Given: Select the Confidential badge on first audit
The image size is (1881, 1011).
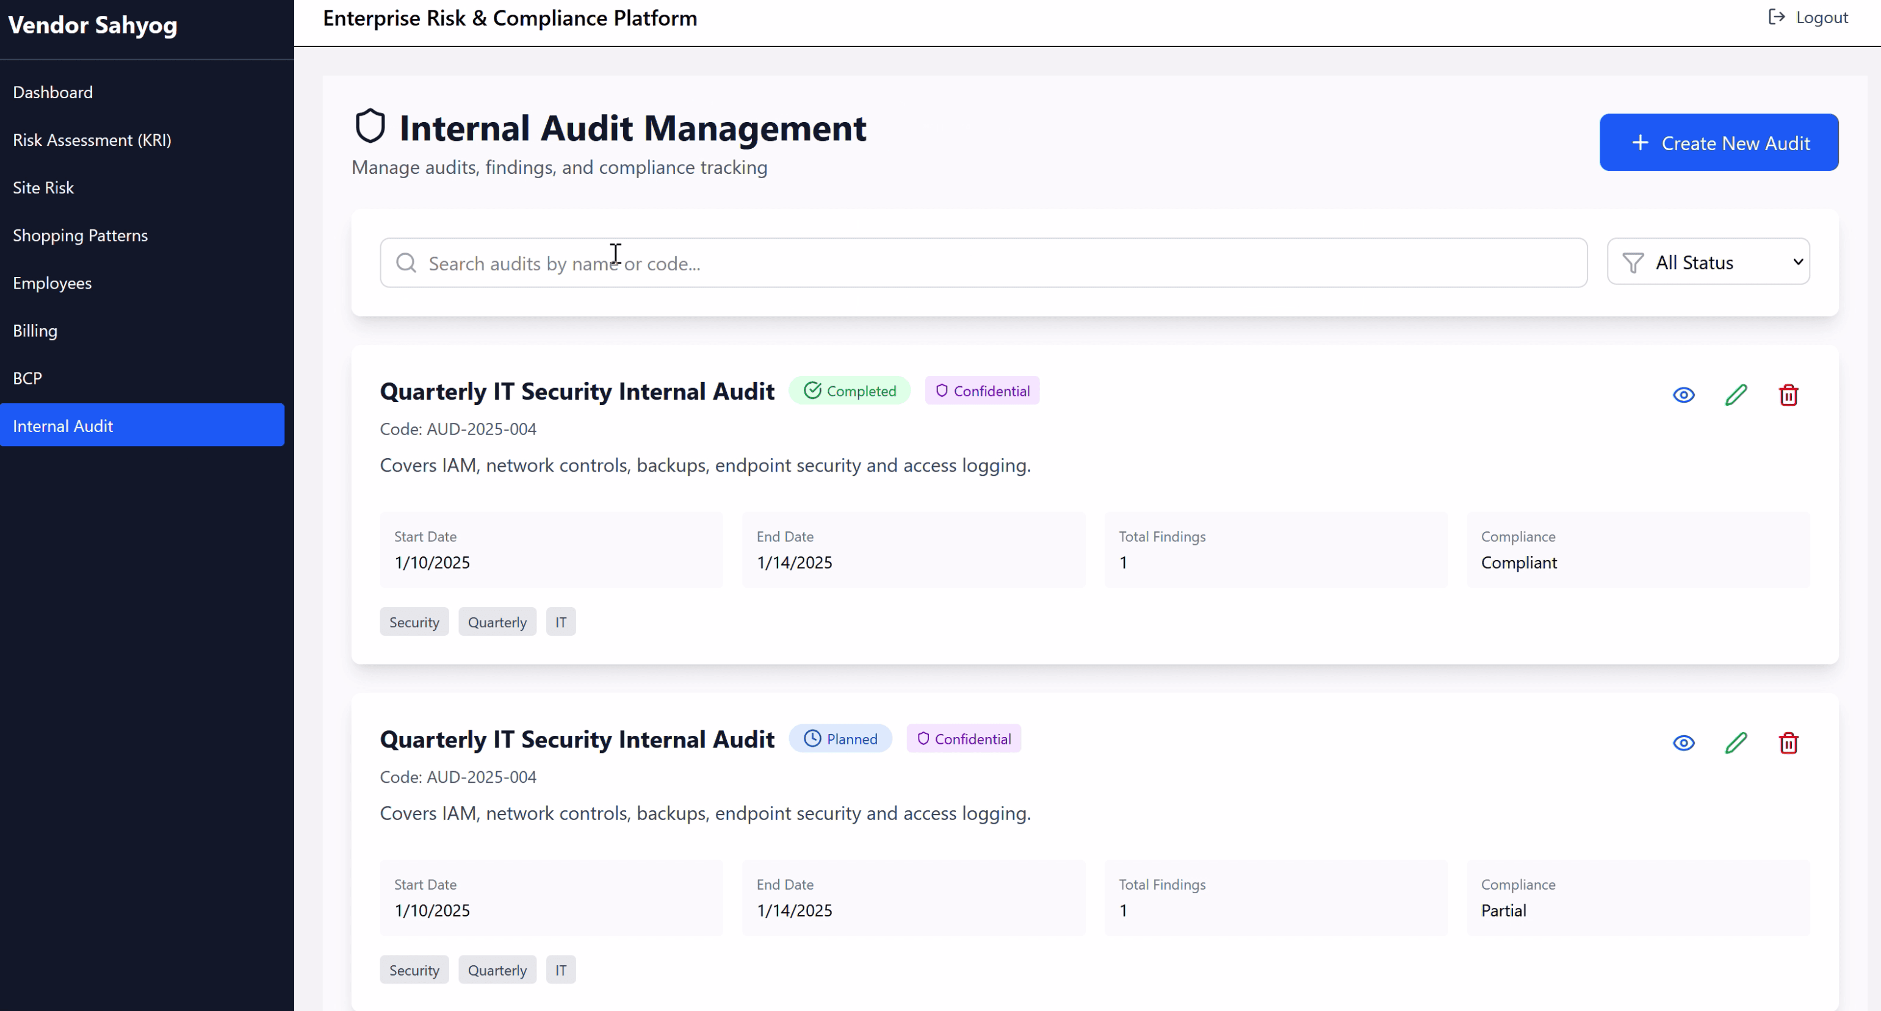Looking at the screenshot, I should tap(982, 390).
